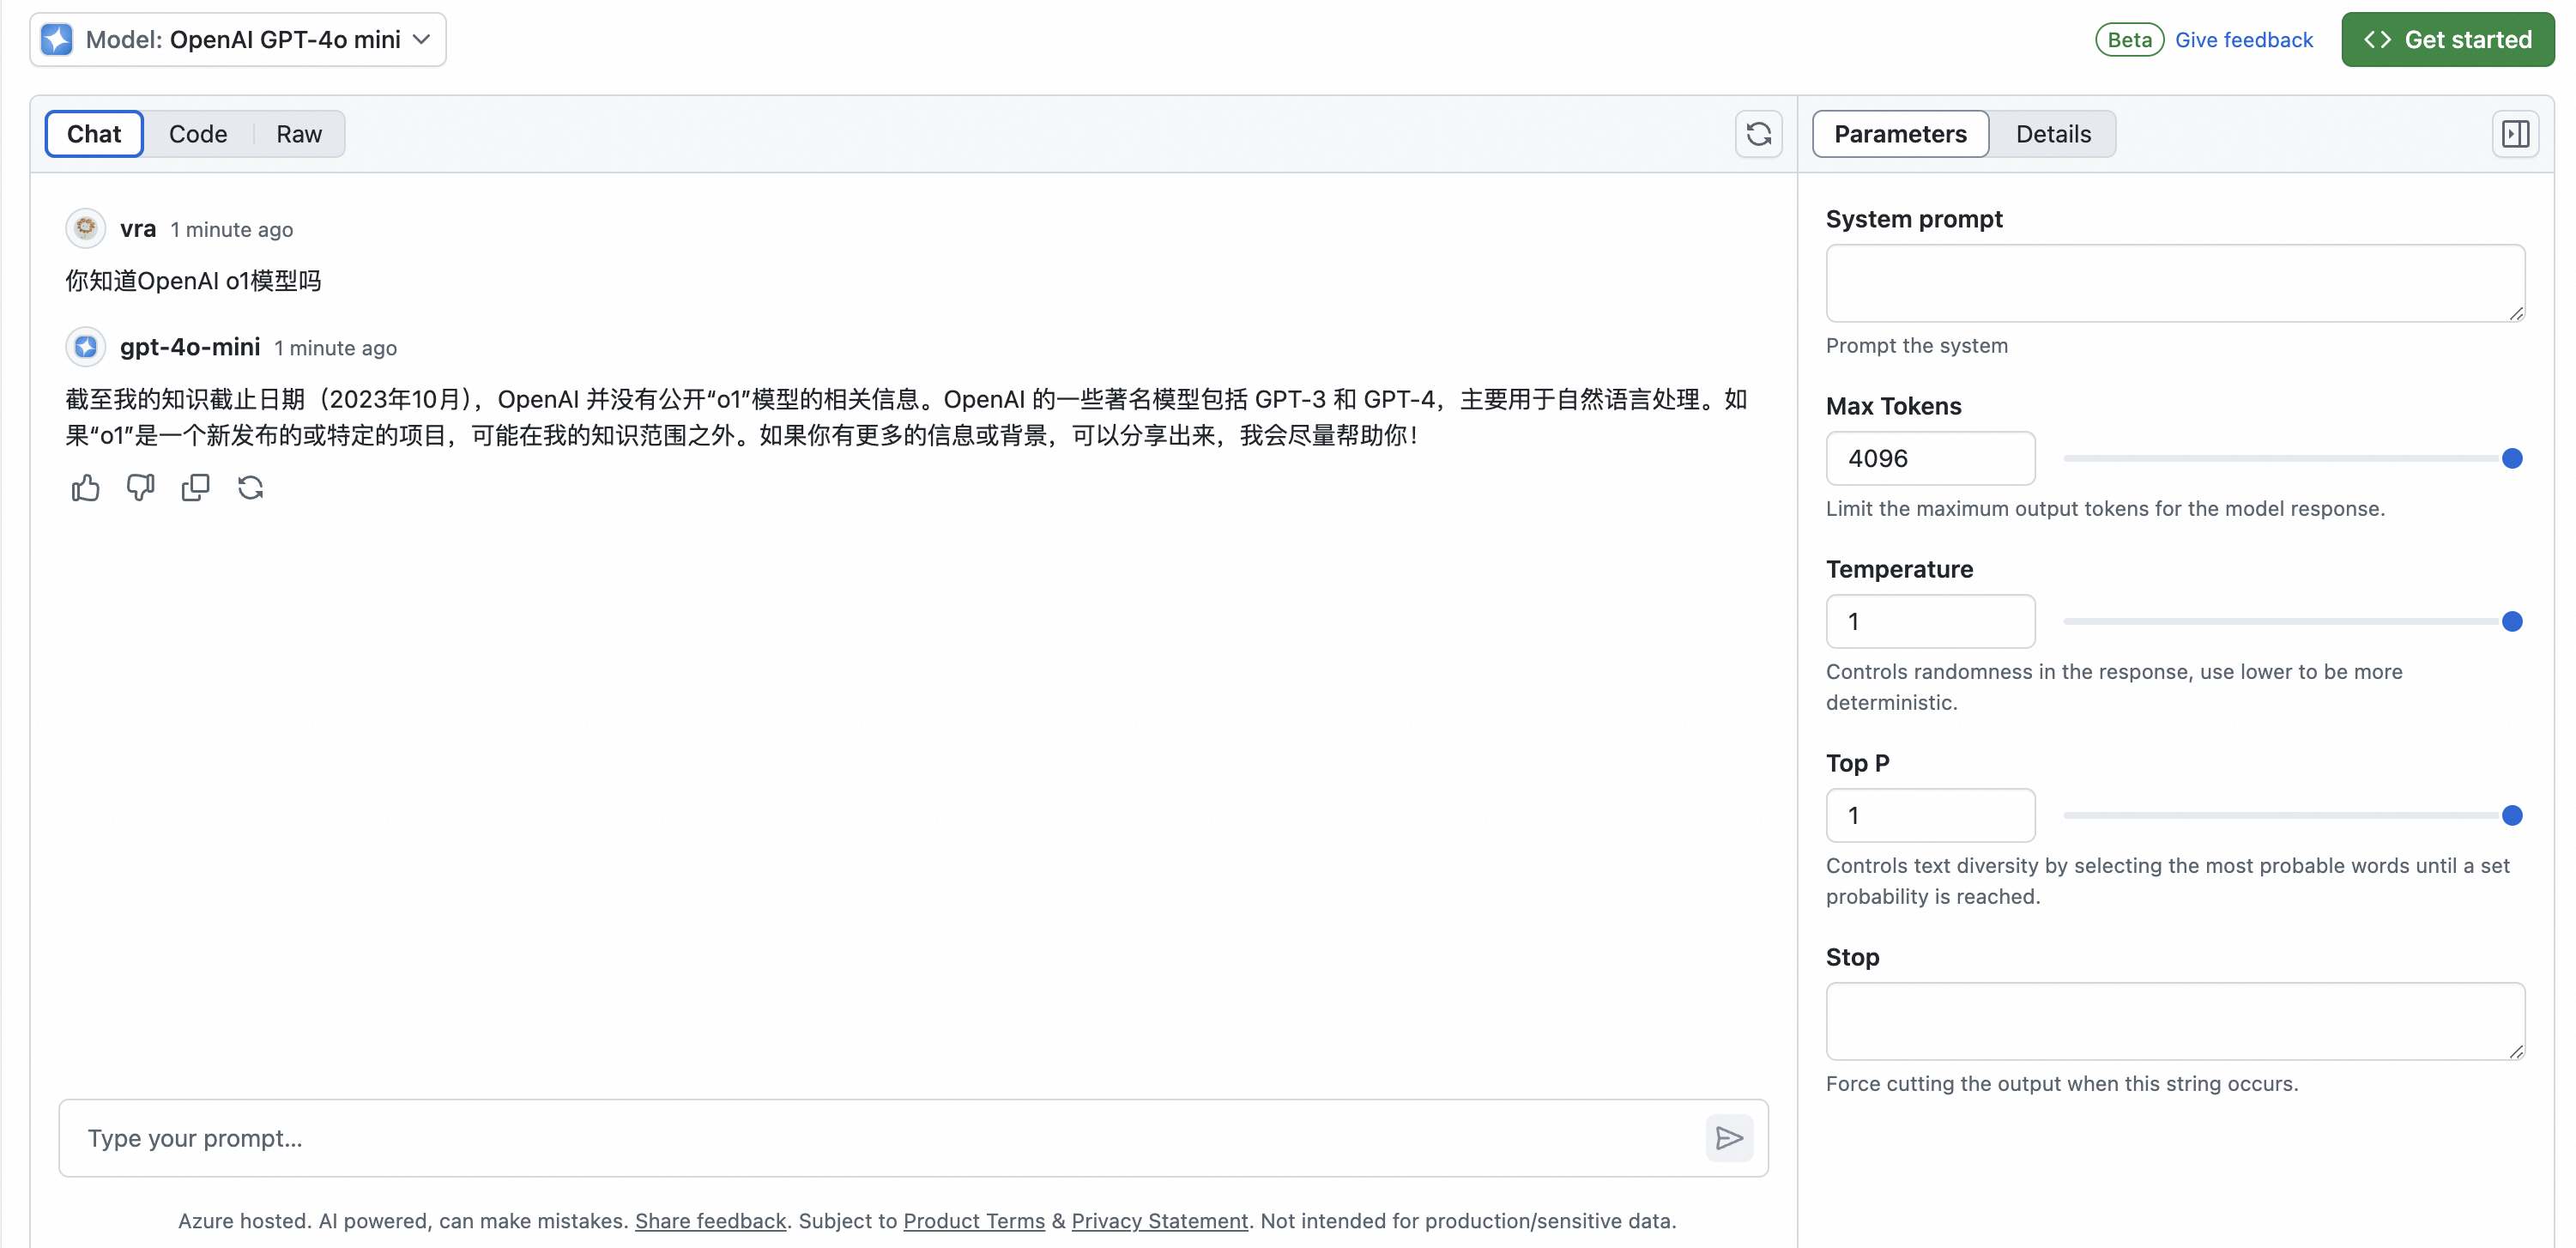Click the vra user avatar
The height and width of the screenshot is (1248, 2576).
pos(85,227)
